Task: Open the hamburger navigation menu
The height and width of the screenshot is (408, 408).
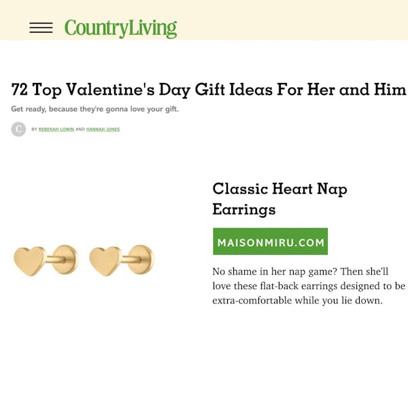Action: pos(41,28)
